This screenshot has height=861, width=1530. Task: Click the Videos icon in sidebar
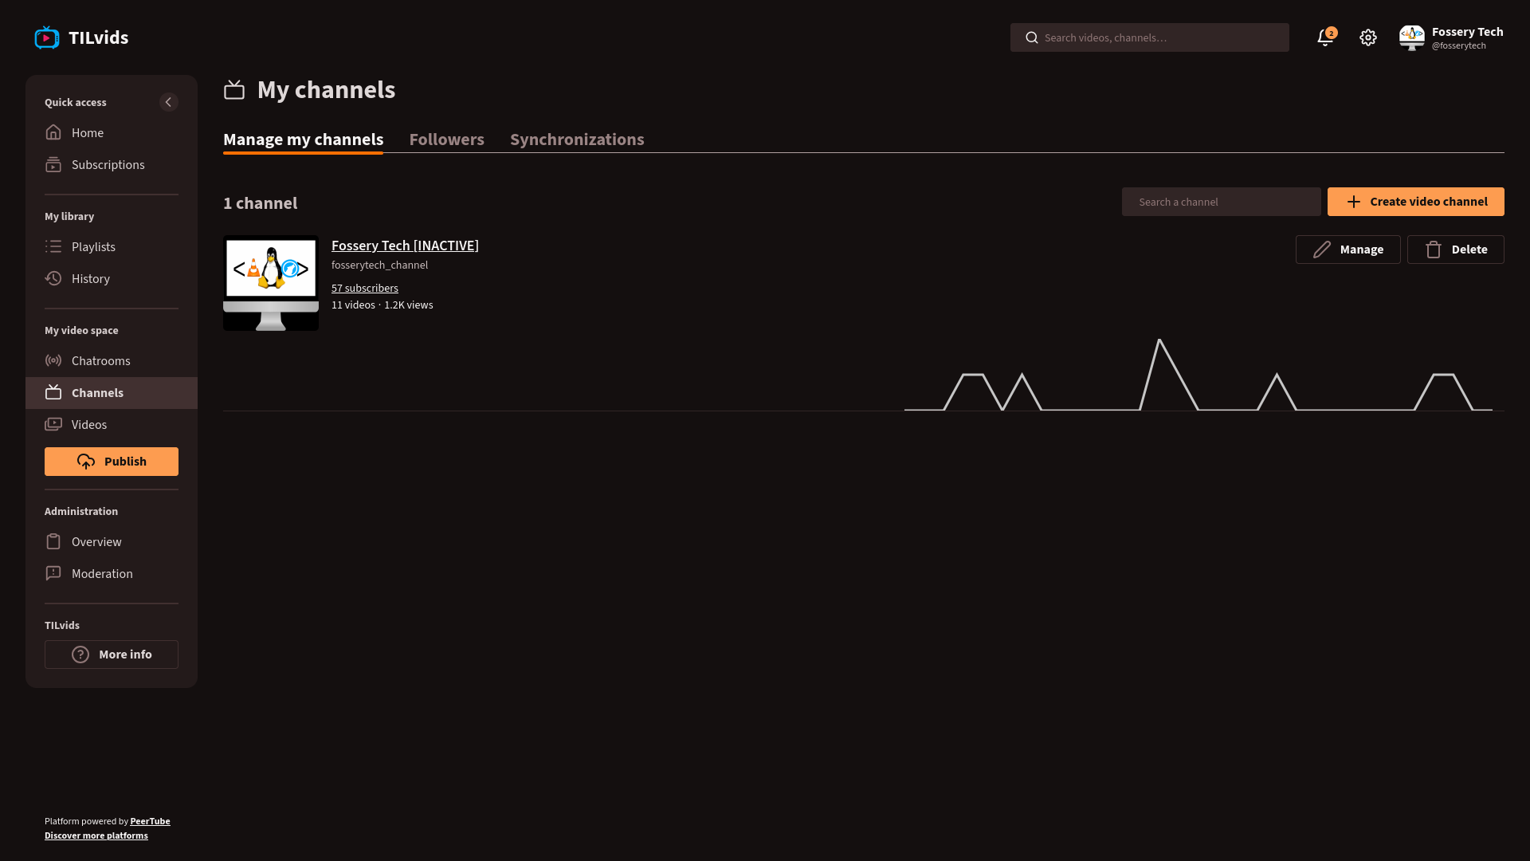(53, 424)
